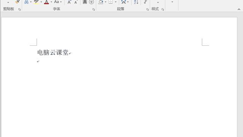Image resolution: width=243 pixels, height=137 pixels.
Task: Click the 段落 group label
Action: click(x=121, y=9)
